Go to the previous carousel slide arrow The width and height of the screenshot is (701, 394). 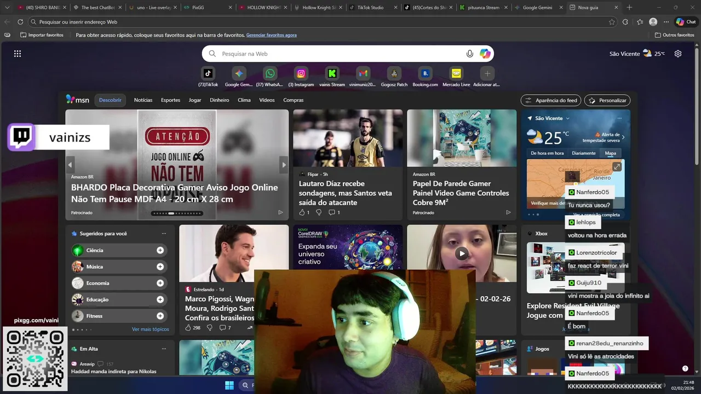(70, 165)
